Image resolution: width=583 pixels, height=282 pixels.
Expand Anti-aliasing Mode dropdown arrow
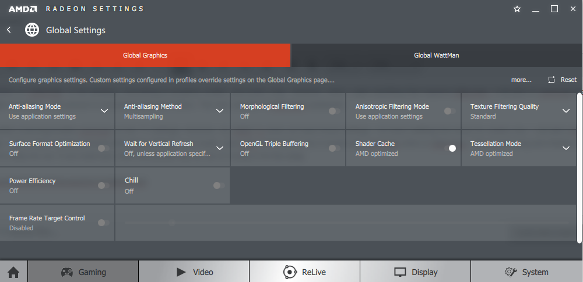click(x=104, y=111)
